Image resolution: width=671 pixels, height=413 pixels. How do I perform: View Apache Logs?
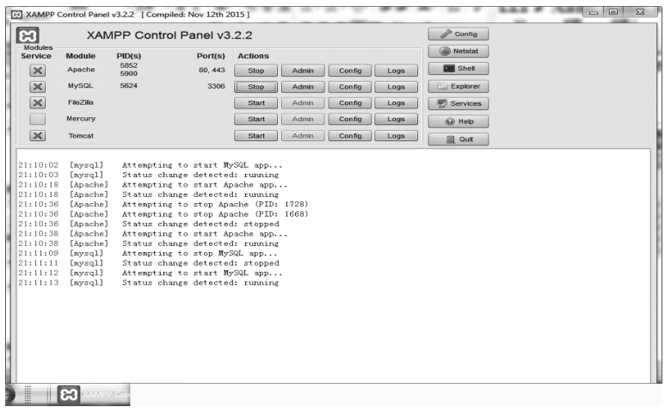(x=396, y=71)
